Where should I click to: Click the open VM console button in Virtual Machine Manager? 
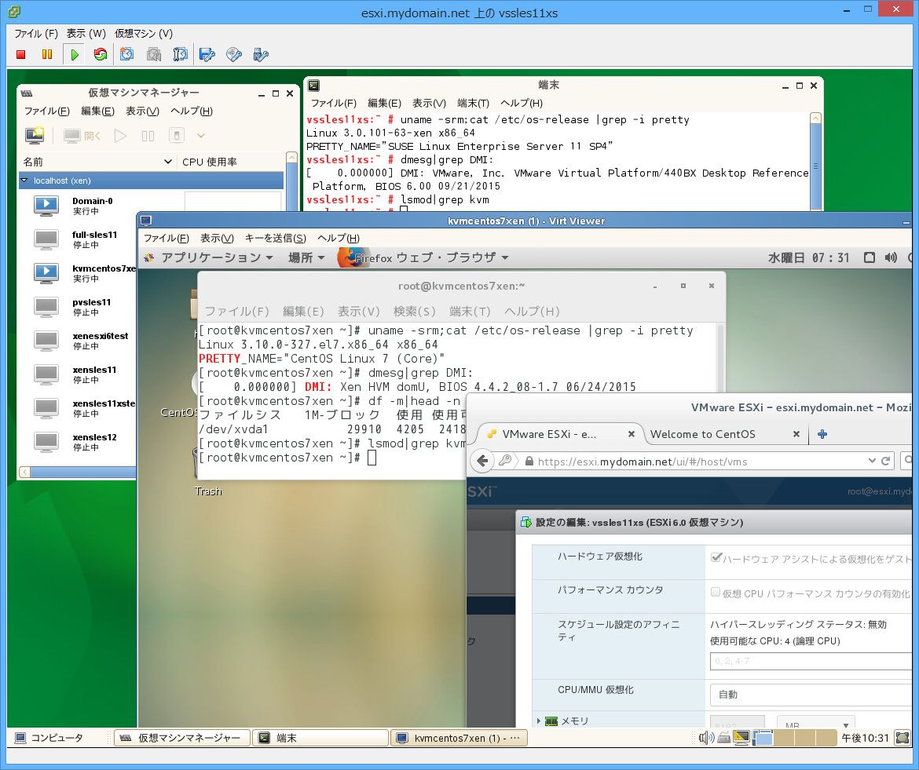(x=82, y=136)
